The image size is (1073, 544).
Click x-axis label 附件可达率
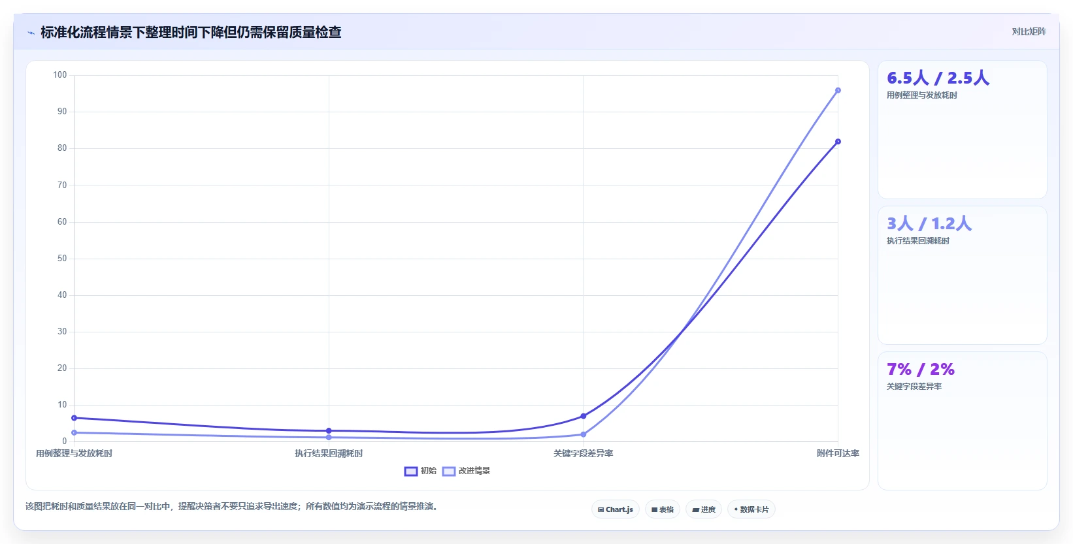coord(838,453)
